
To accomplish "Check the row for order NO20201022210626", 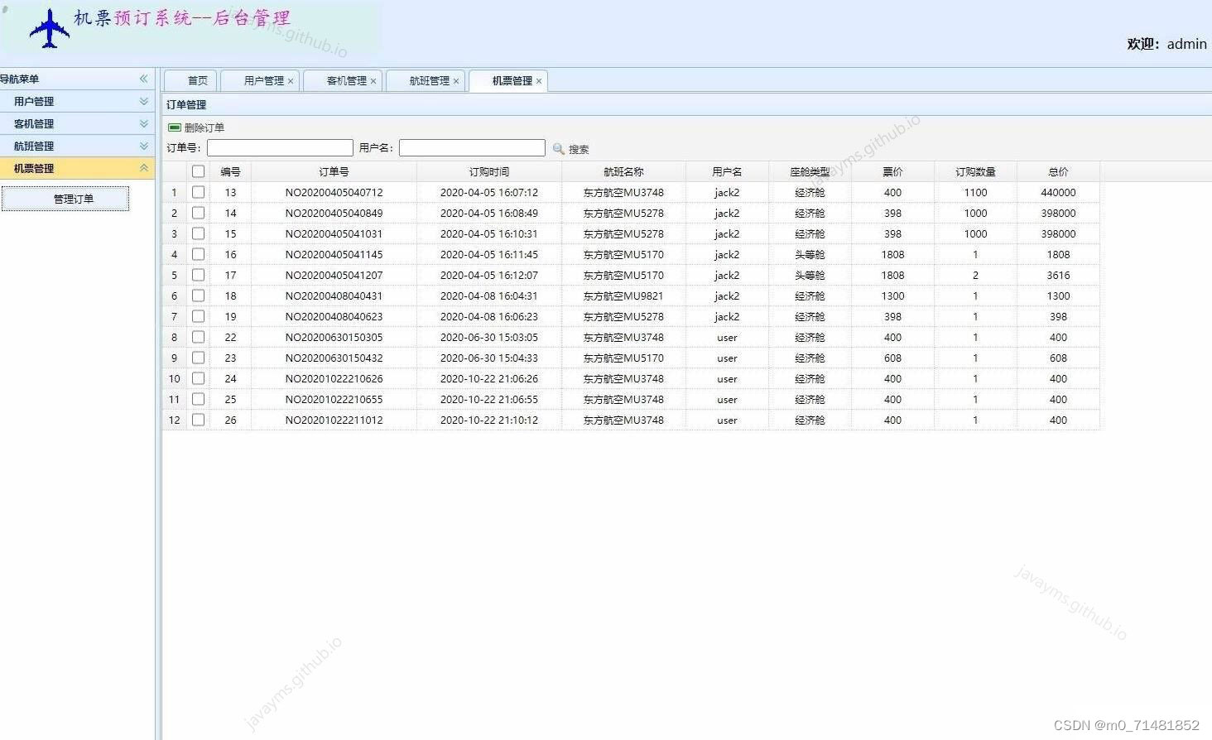I will point(198,378).
